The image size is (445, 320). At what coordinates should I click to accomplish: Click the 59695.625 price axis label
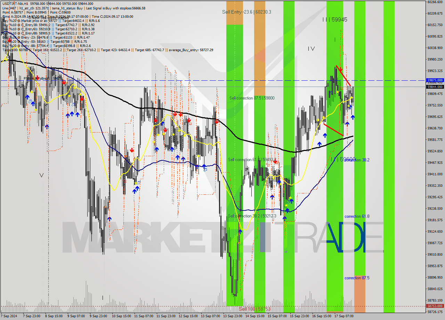point(435,117)
